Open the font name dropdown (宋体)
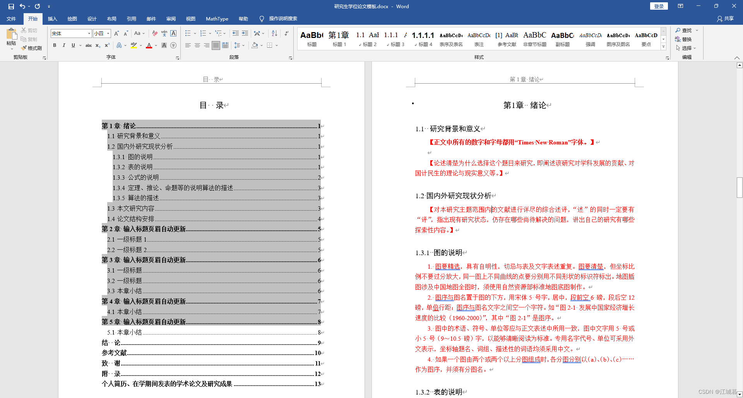The image size is (743, 398). click(89, 34)
